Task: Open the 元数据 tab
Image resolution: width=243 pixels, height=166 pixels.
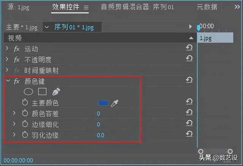Action: coord(207,7)
